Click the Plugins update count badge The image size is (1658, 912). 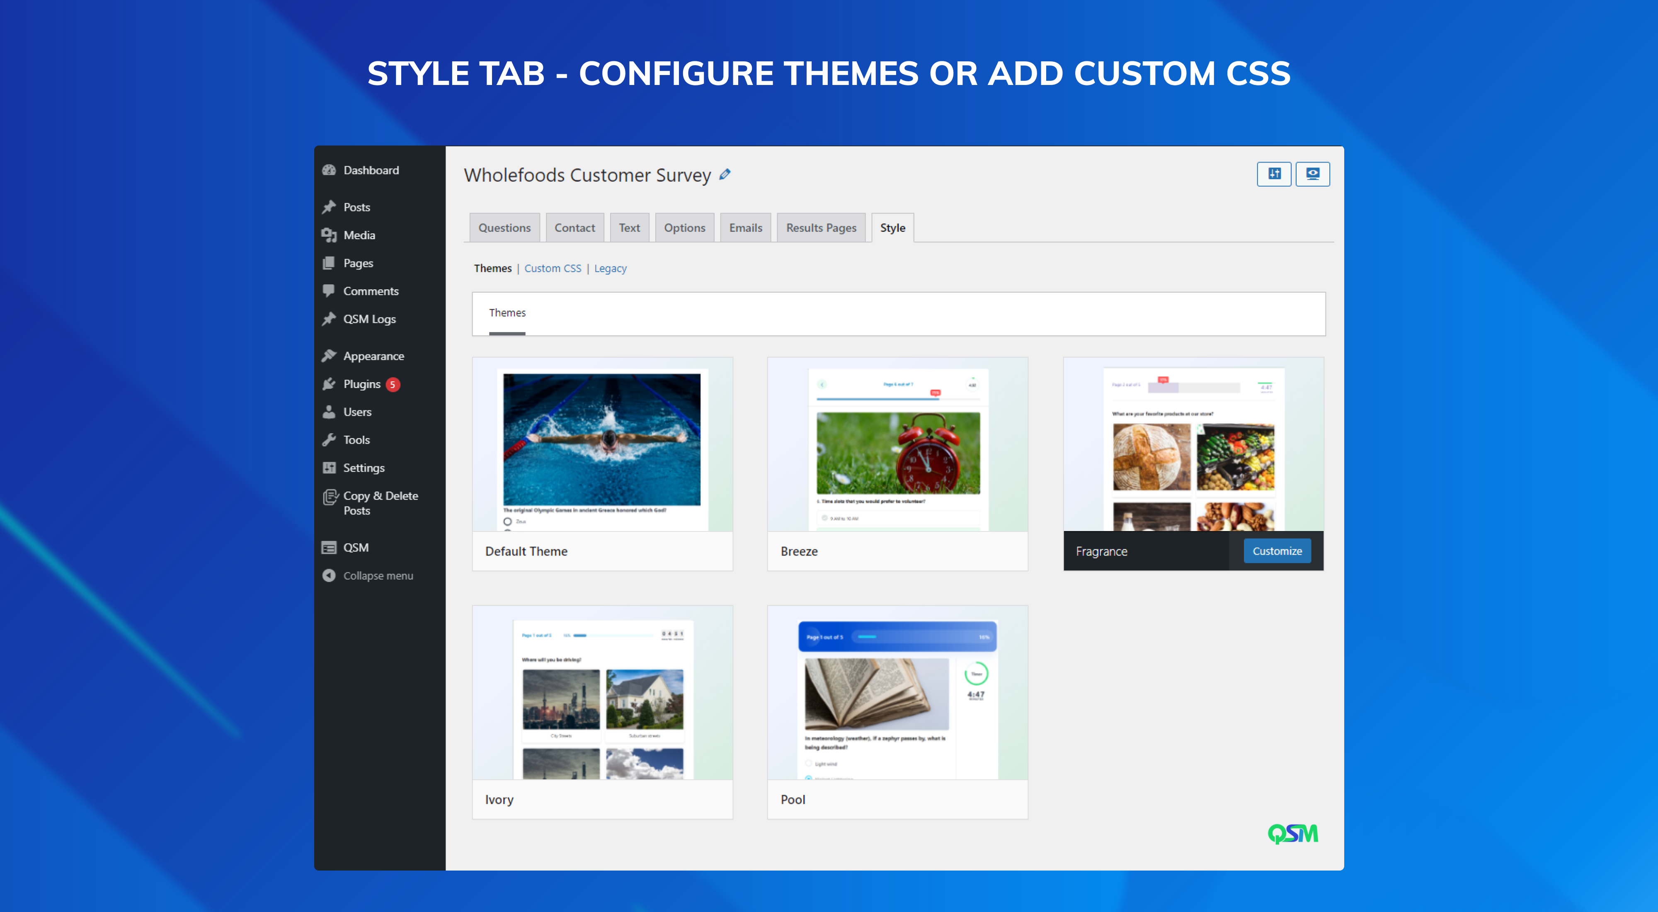[393, 384]
